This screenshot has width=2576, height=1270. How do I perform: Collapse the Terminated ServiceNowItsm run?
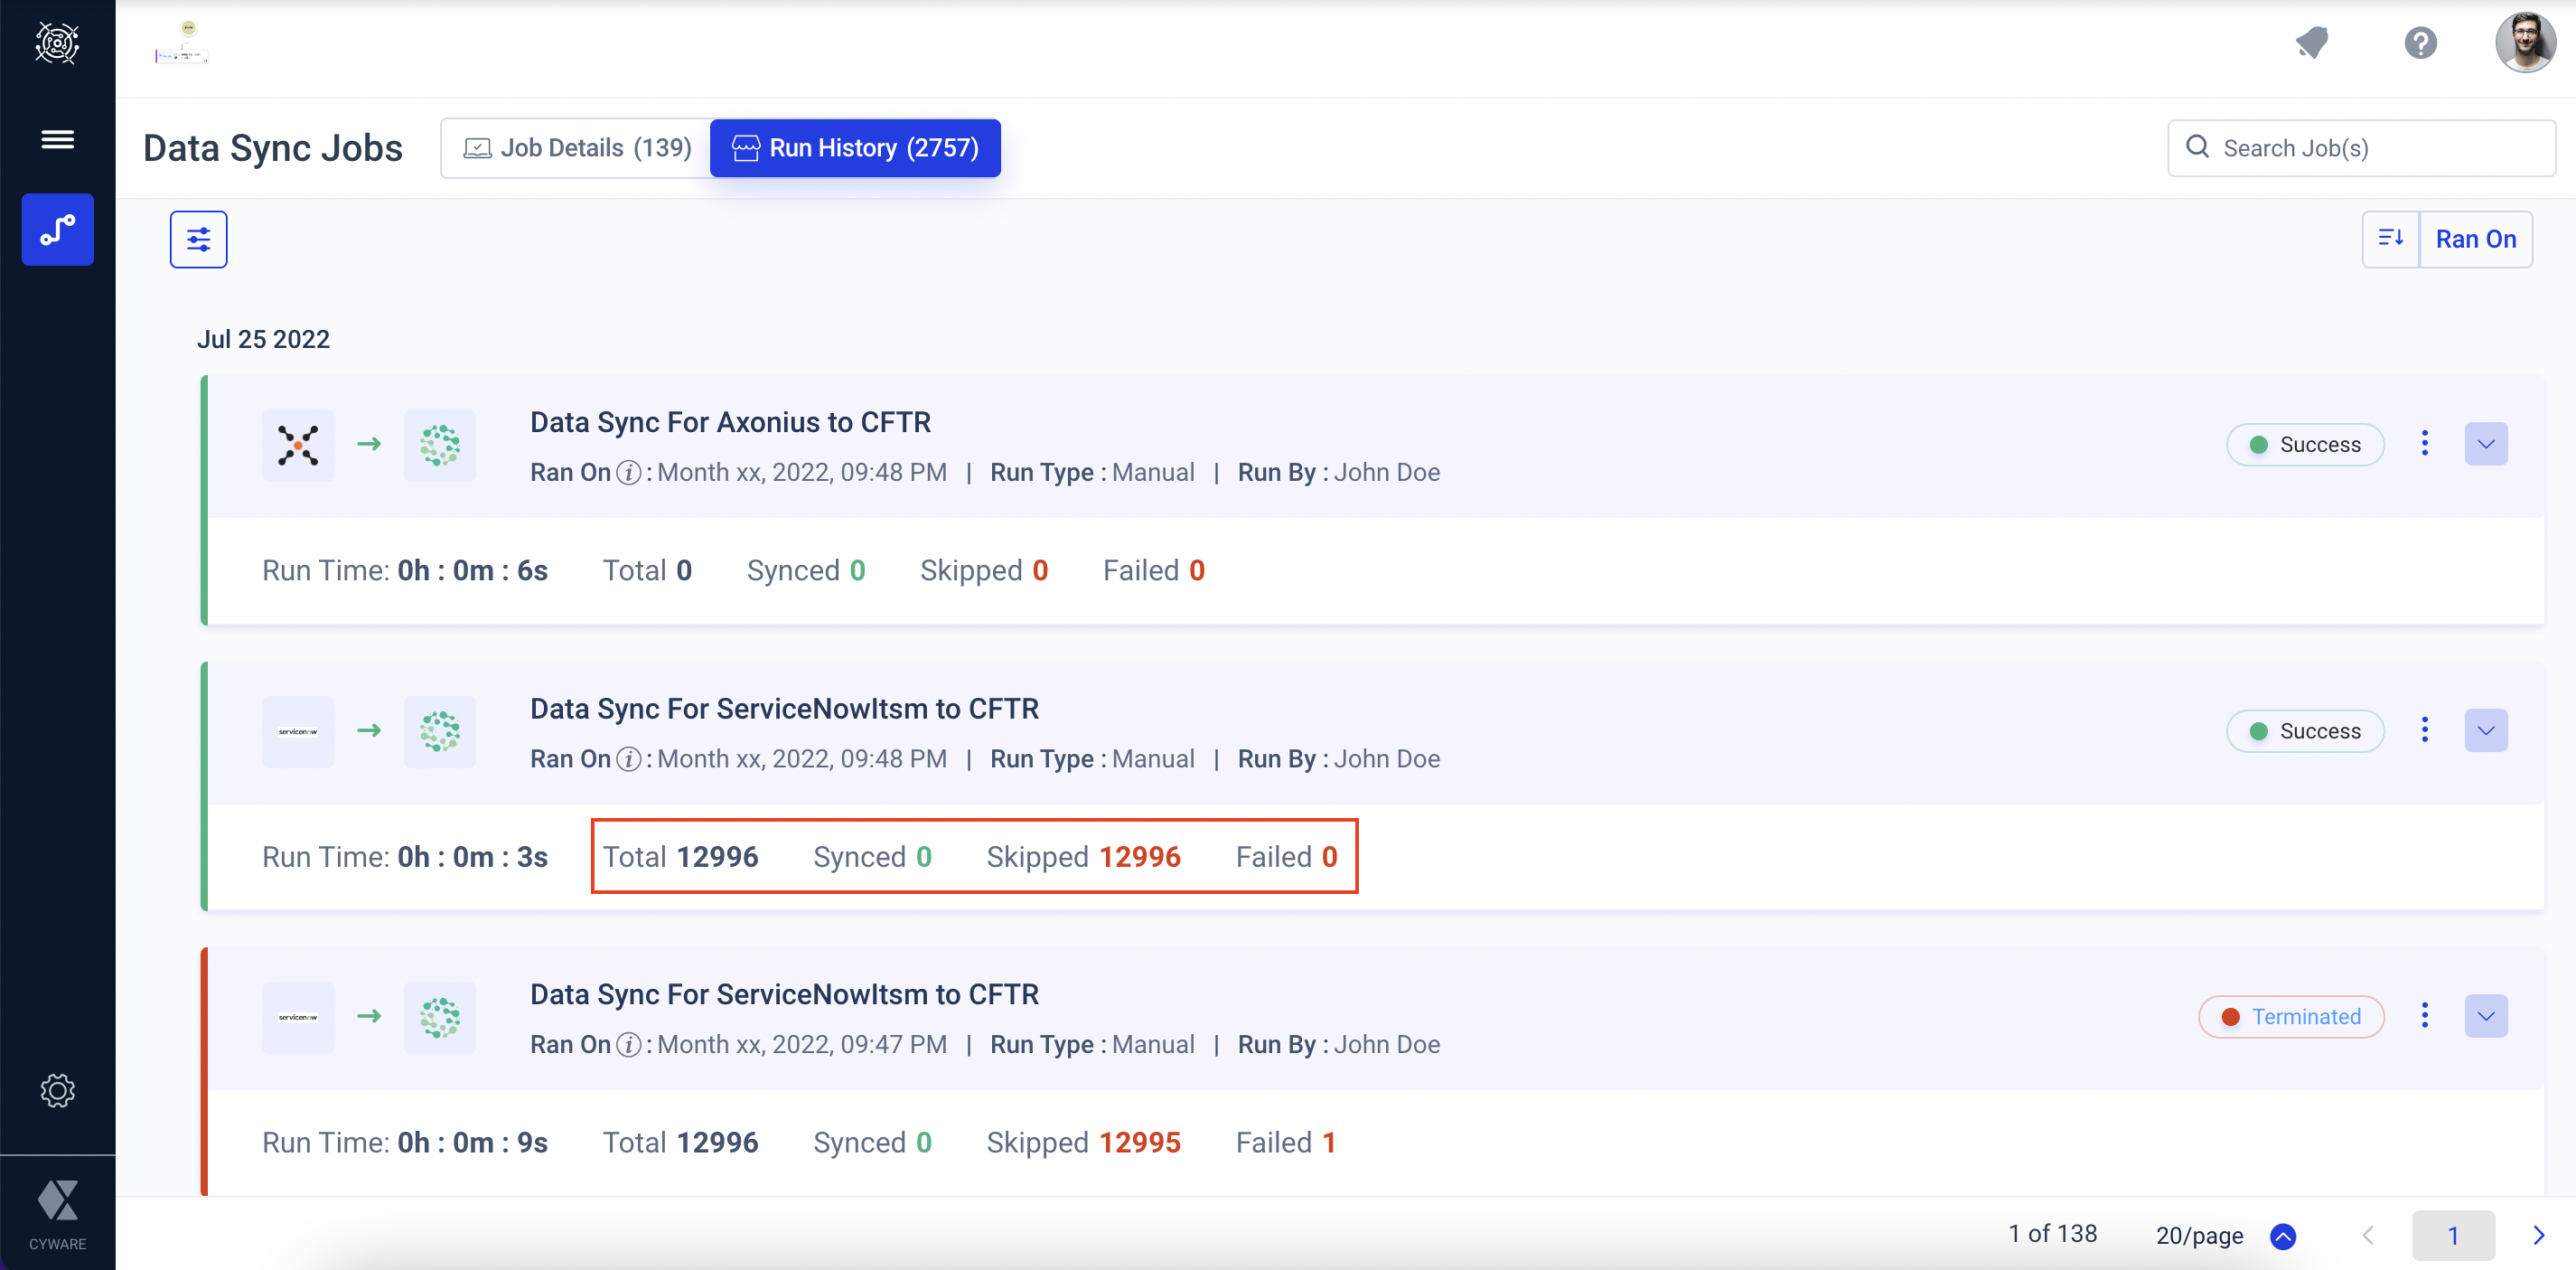click(2485, 1016)
